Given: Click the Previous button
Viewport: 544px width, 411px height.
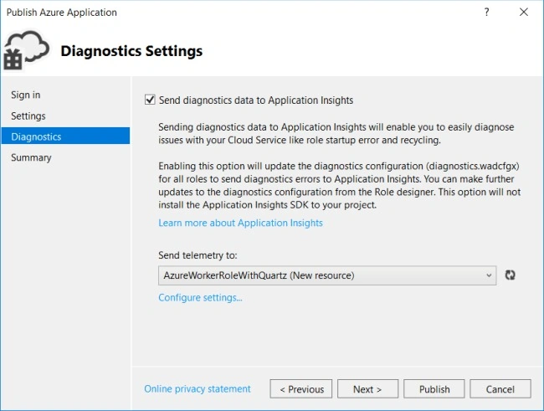Looking at the screenshot, I should tap(300, 388).
